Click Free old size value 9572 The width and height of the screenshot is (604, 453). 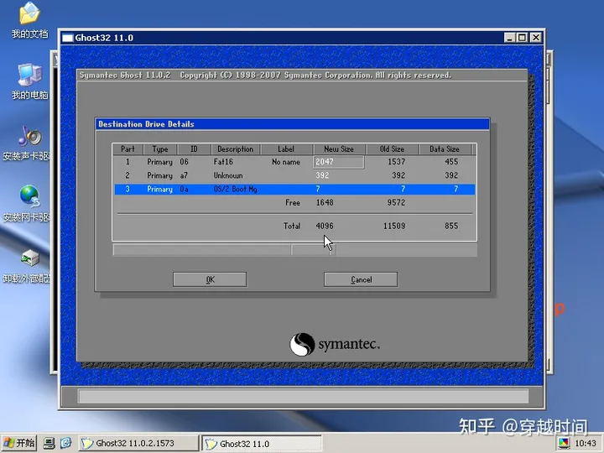(396, 203)
